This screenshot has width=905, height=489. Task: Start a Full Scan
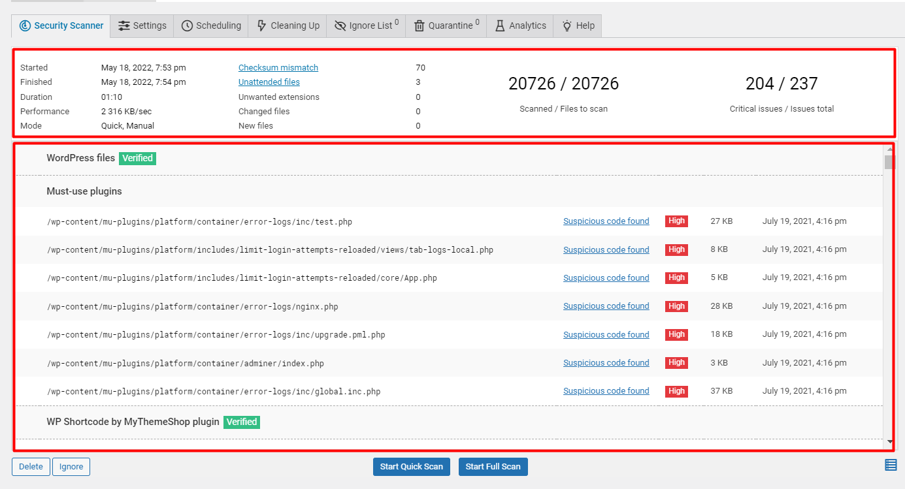(x=493, y=466)
